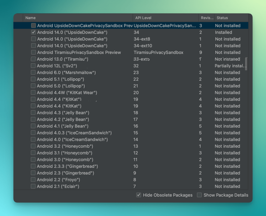Select 'Android 4.0.3 ("IceCreamSandwich")' row name
The height and width of the screenshot is (216, 266).
pyautogui.click(x=74, y=133)
